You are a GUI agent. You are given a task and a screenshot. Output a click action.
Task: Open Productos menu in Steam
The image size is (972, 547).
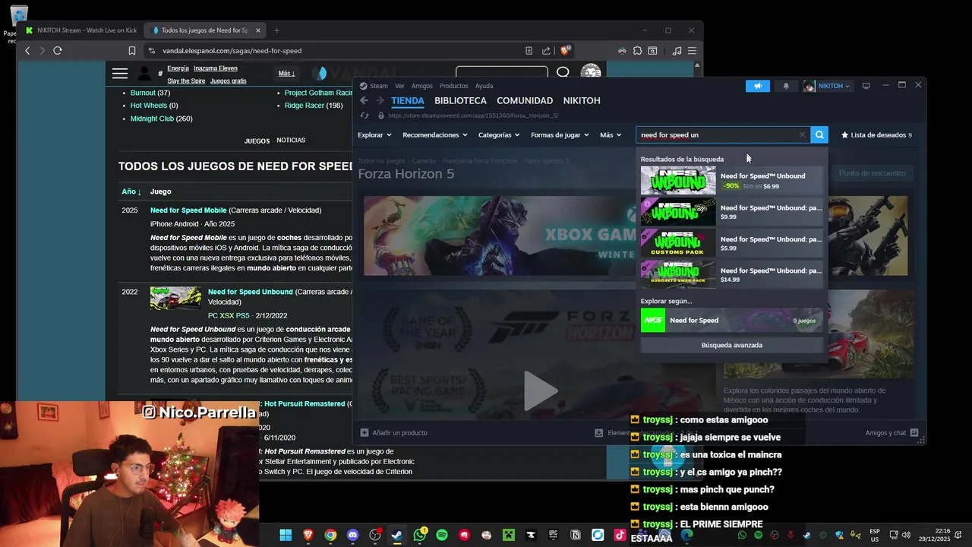[454, 86]
